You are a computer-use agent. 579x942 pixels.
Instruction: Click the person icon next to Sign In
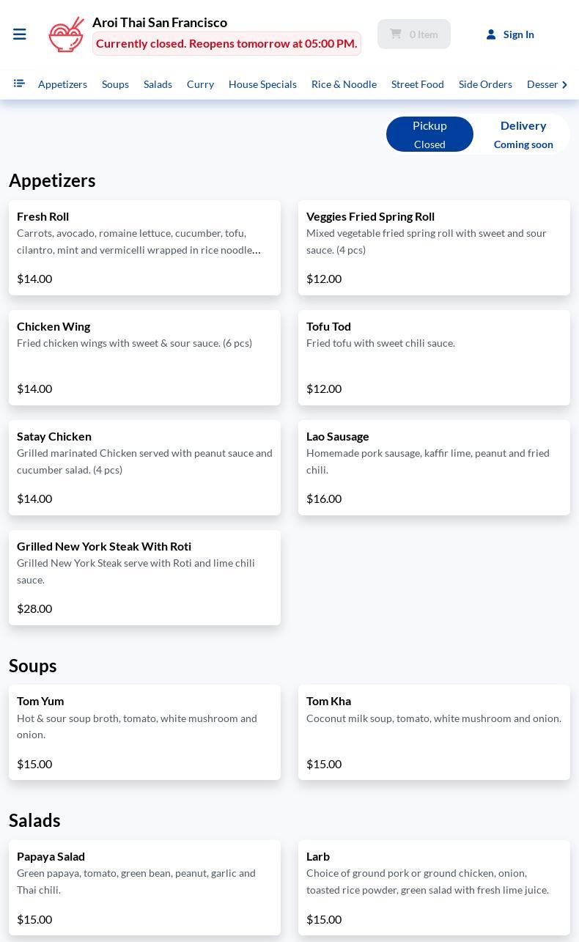click(491, 34)
